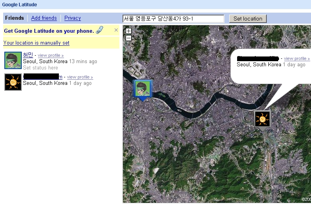Click the location address input field
Screen dimensions: 311x206
[173, 19]
